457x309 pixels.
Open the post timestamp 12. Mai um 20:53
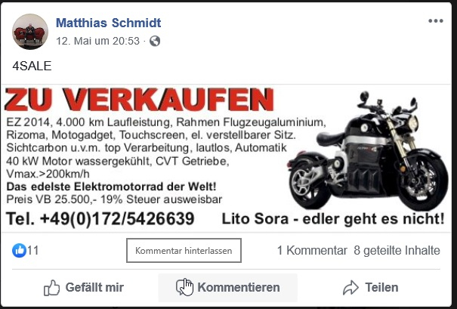tap(97, 41)
